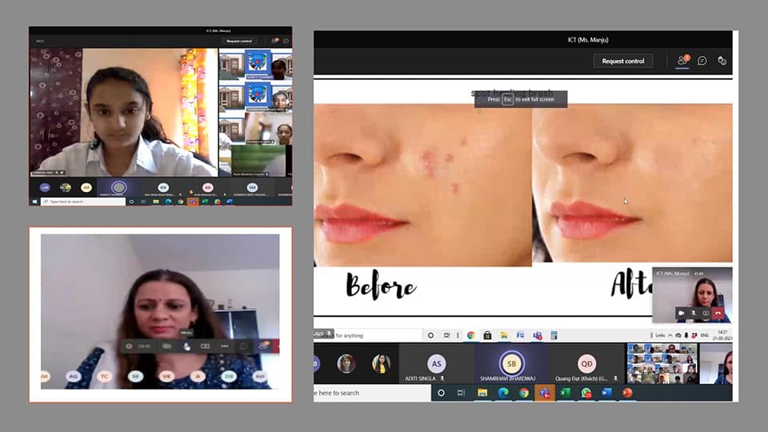
Task: Click File Explorer in shared screen taskbar
Action: pyautogui.click(x=503, y=335)
